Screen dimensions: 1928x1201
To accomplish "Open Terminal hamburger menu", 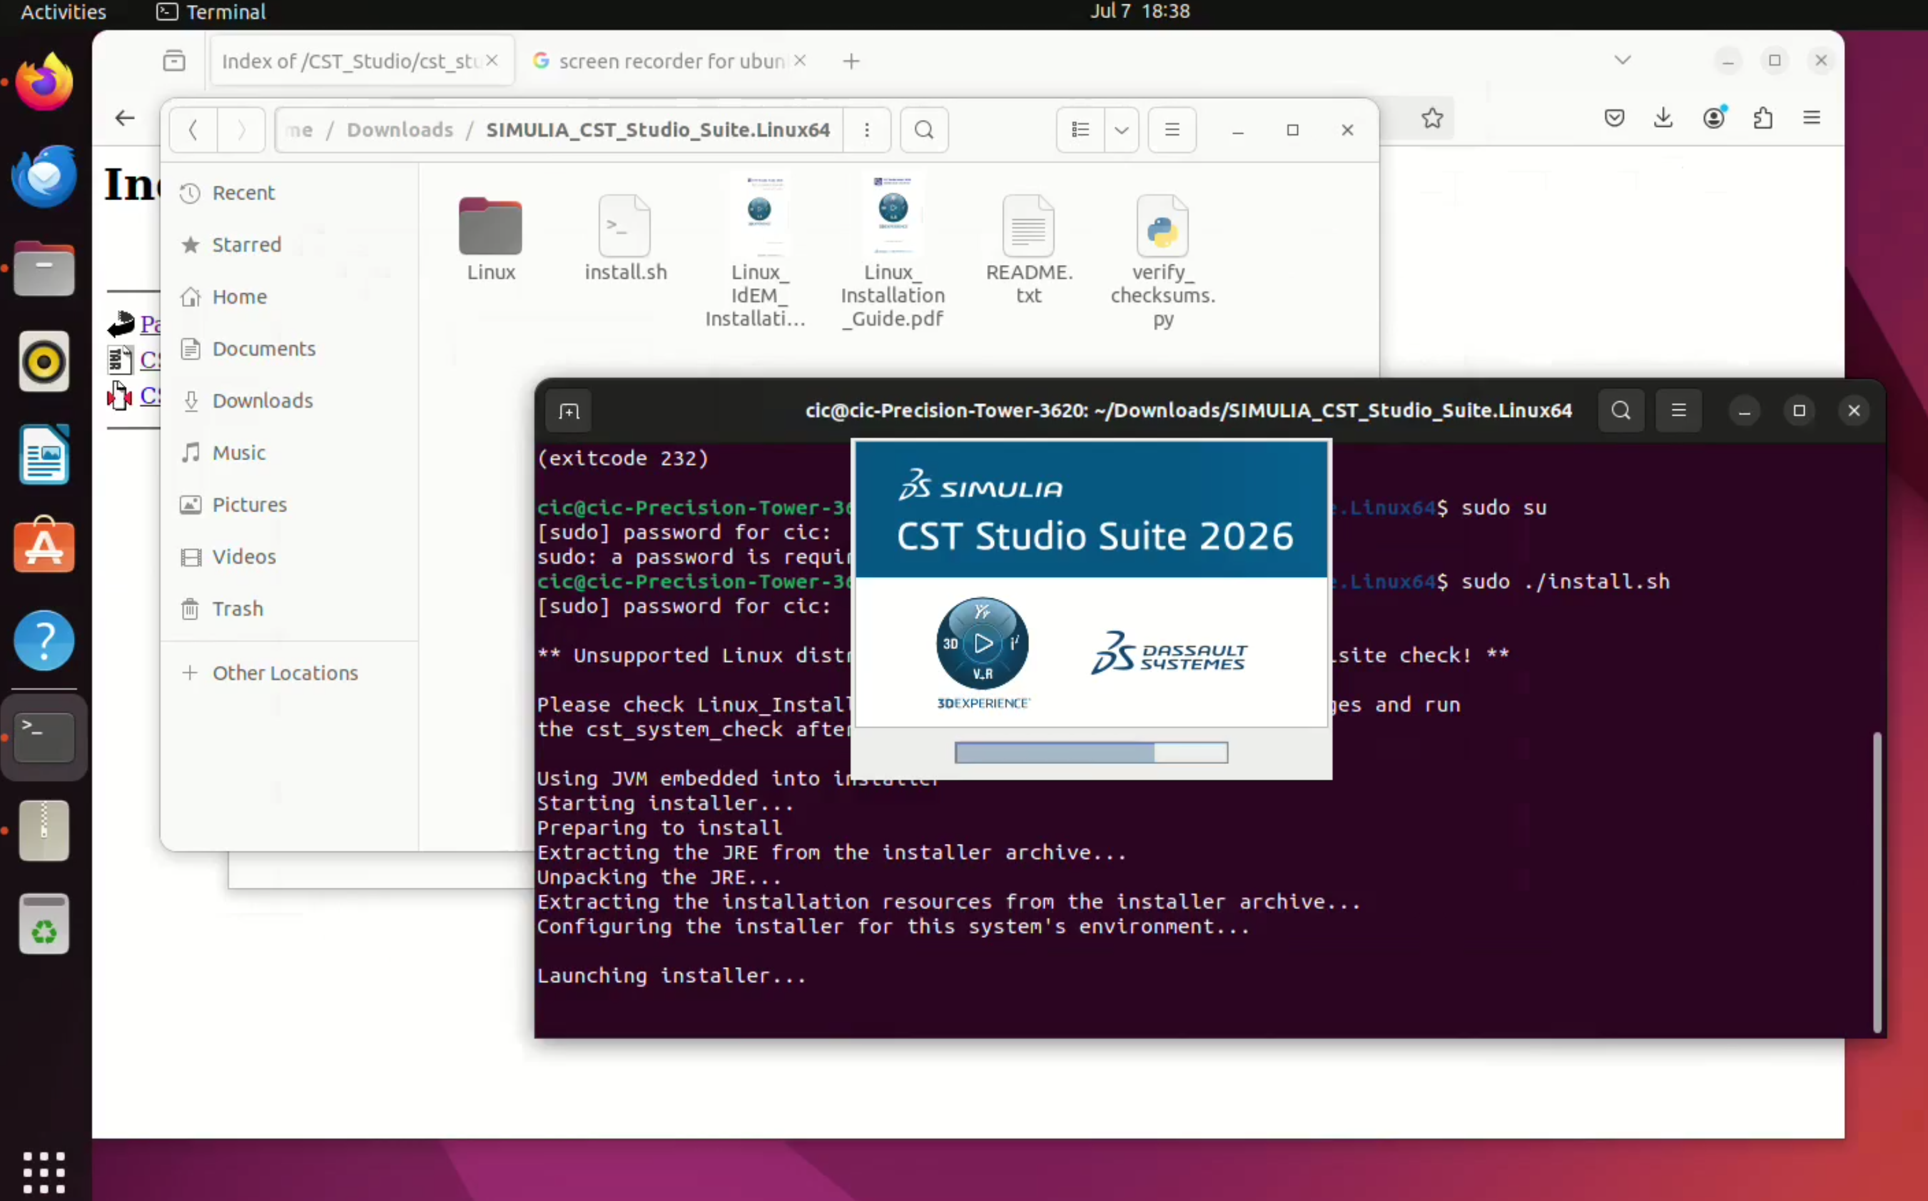I will [1678, 411].
